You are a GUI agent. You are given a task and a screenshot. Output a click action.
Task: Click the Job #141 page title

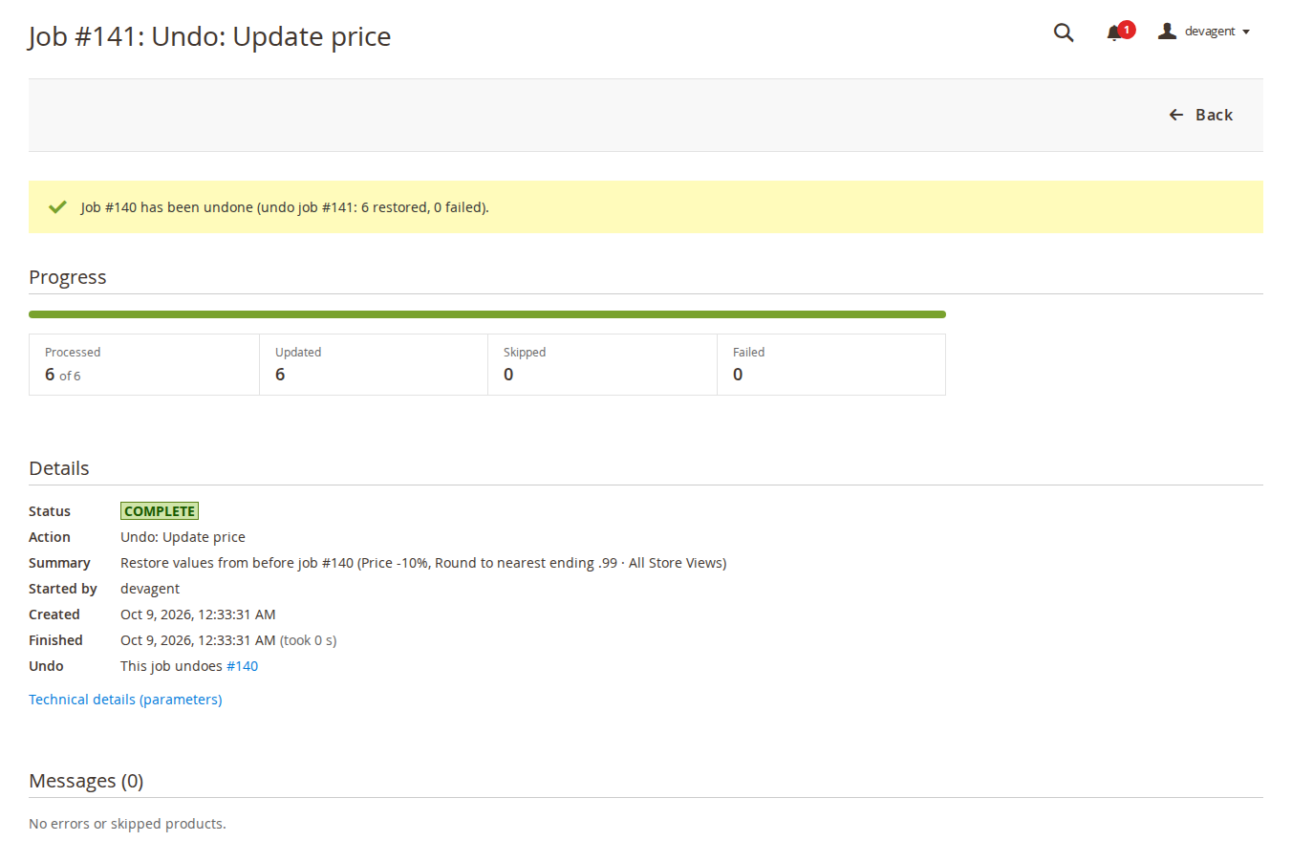click(210, 36)
